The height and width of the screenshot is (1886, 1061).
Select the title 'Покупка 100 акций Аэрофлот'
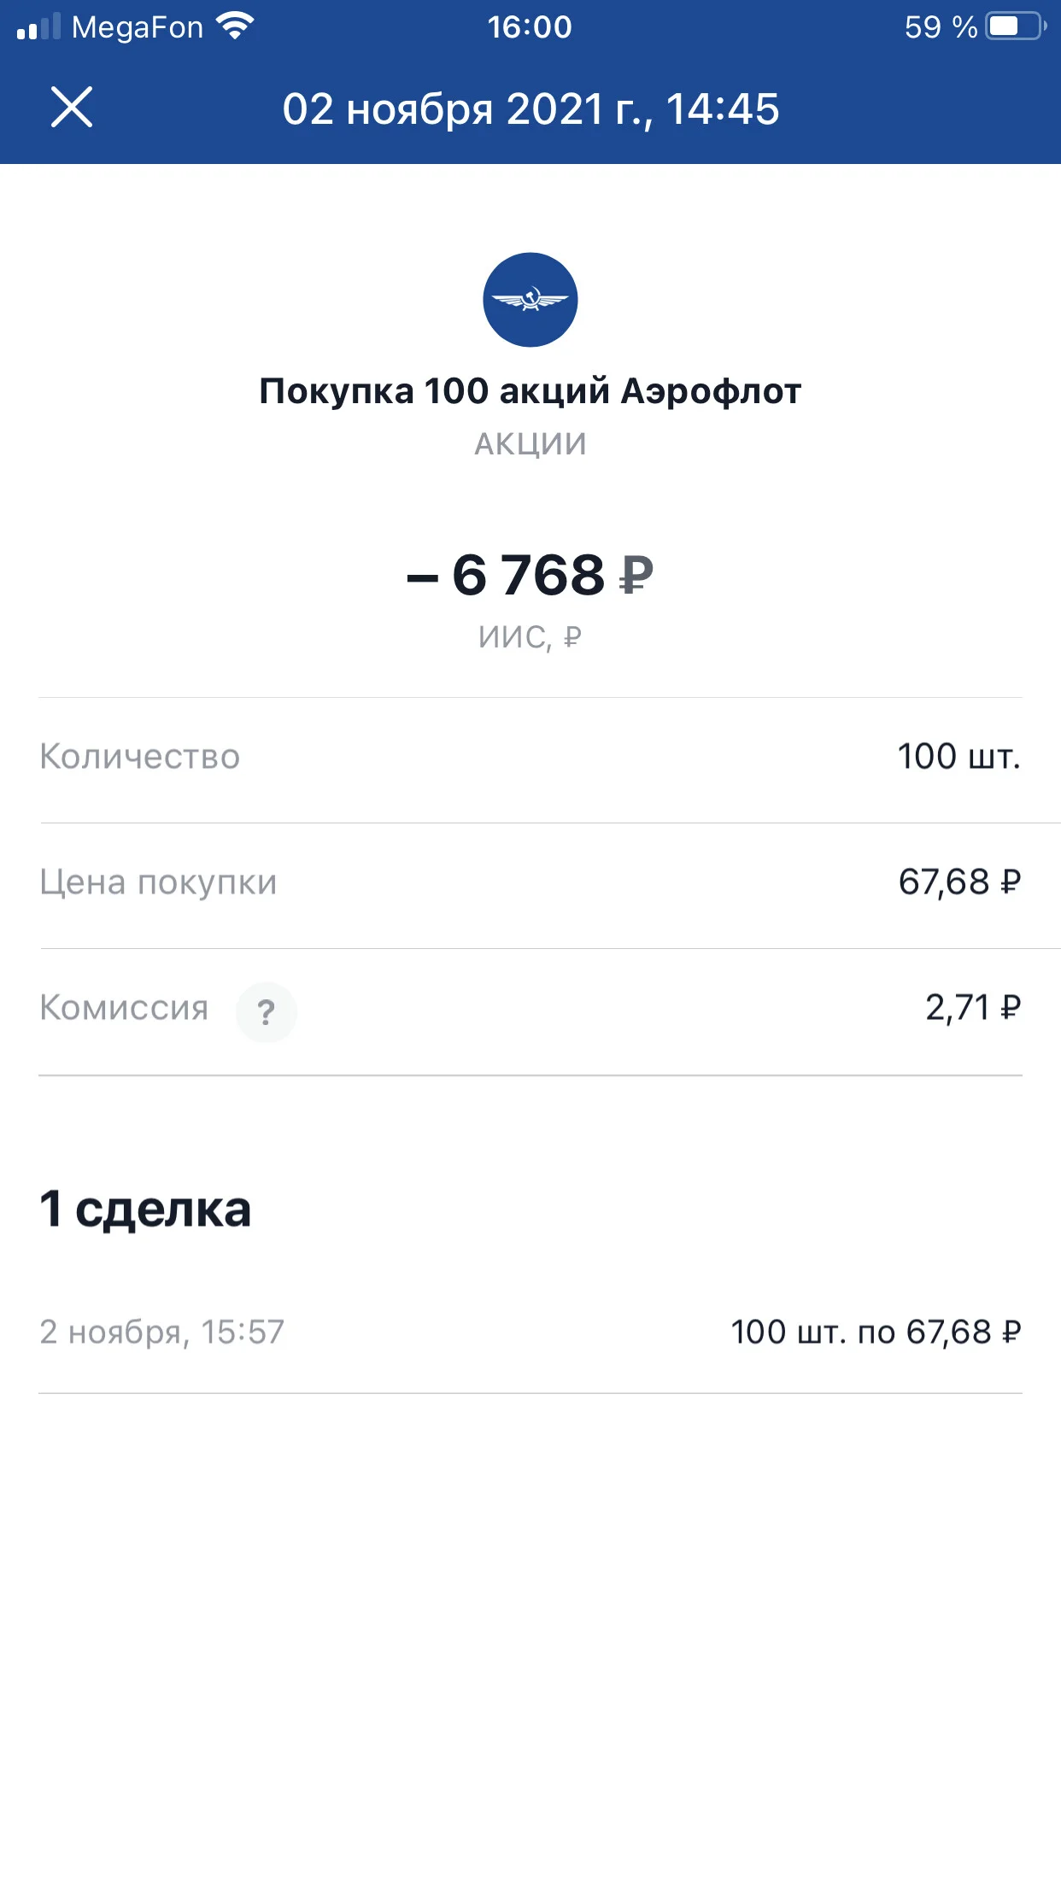click(530, 391)
